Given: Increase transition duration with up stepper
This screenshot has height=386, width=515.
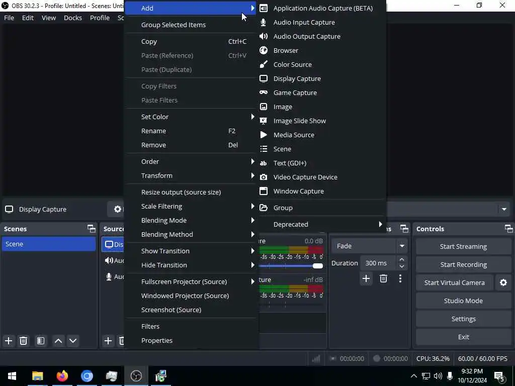Looking at the screenshot, I should (x=402, y=260).
